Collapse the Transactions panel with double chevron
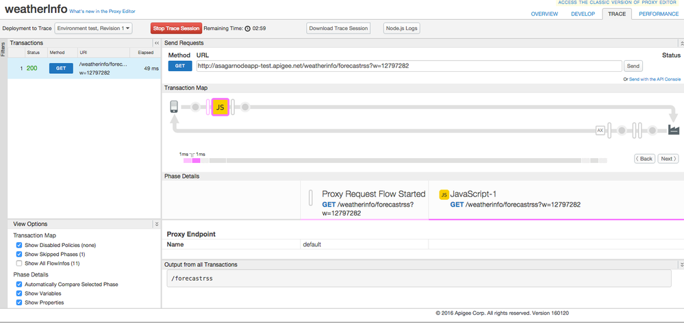 coord(157,43)
